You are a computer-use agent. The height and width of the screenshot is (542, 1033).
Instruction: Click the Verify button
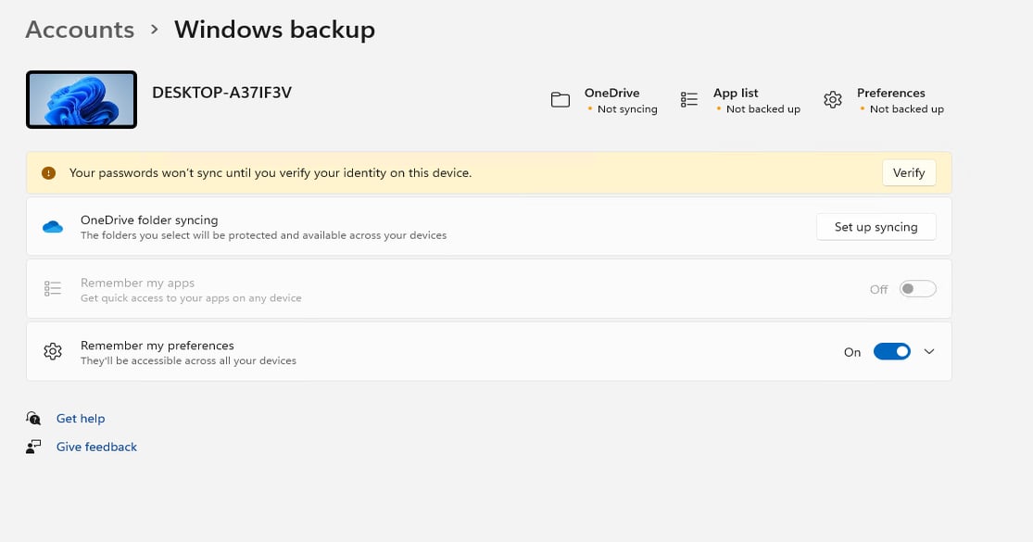[x=908, y=172]
